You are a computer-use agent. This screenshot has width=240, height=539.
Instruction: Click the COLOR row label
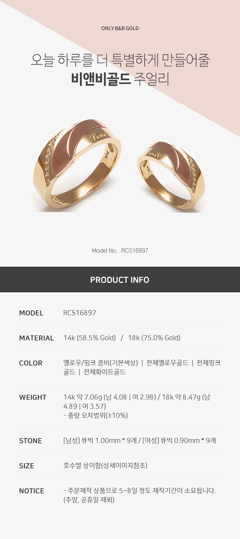[30, 363]
